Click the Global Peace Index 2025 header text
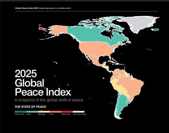The height and width of the screenshot is (133, 169). (x=26, y=8)
